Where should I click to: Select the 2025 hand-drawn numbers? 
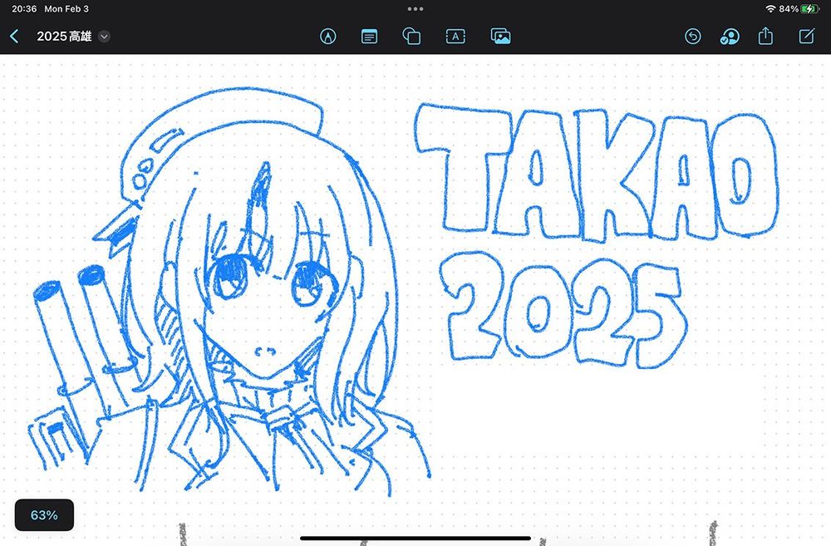563,310
